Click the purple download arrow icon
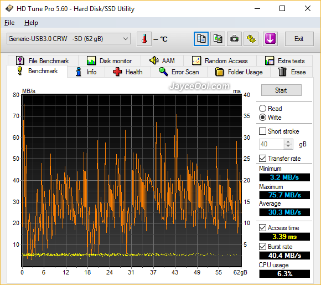This screenshot has width=321, height=285. [x=270, y=39]
